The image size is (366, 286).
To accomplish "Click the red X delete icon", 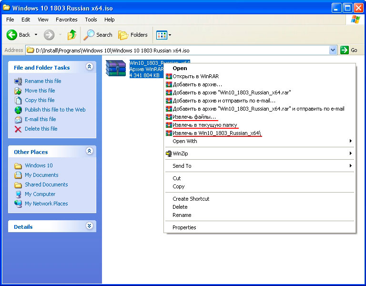I will pyautogui.click(x=18, y=129).
